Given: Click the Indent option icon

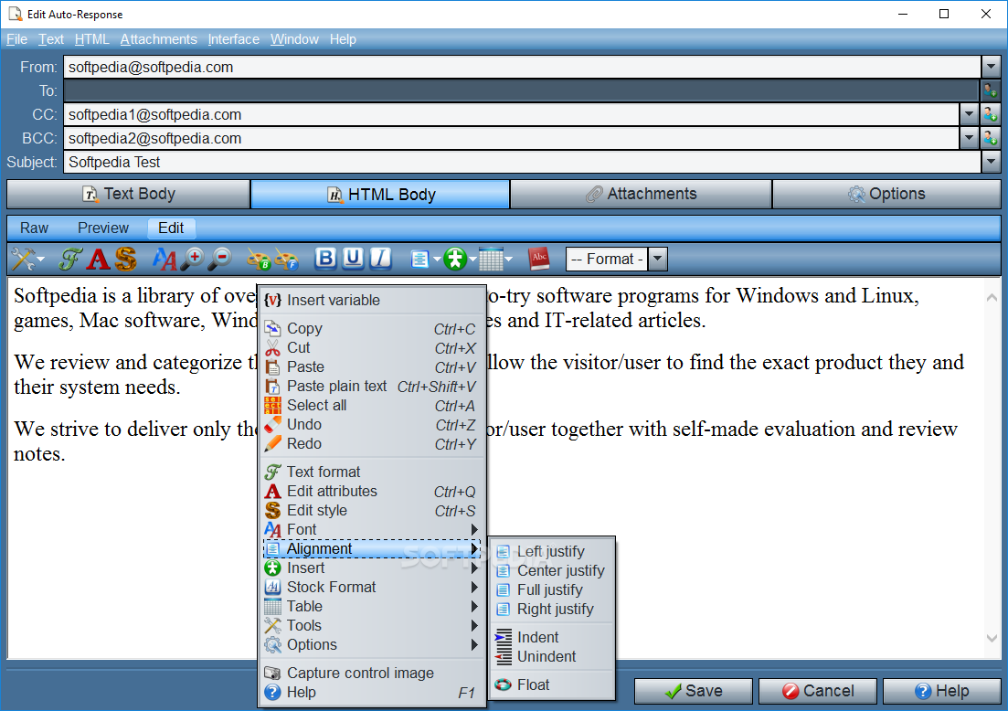Looking at the screenshot, I should pos(504,637).
